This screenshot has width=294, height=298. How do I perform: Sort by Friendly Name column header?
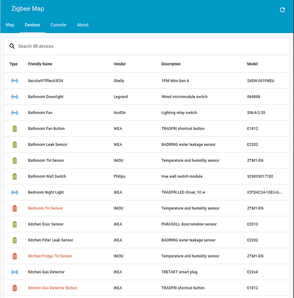pyautogui.click(x=40, y=64)
